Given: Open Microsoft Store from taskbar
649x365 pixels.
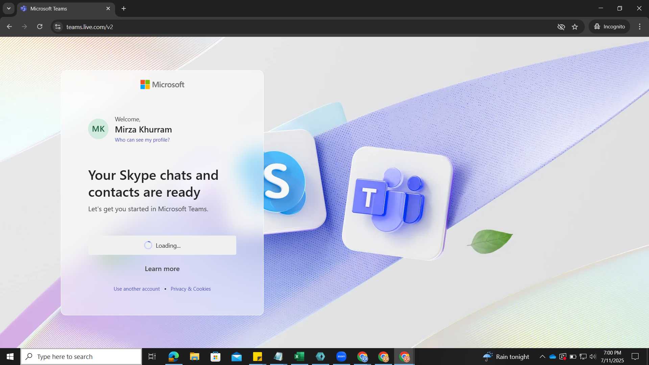Looking at the screenshot, I should pyautogui.click(x=215, y=357).
